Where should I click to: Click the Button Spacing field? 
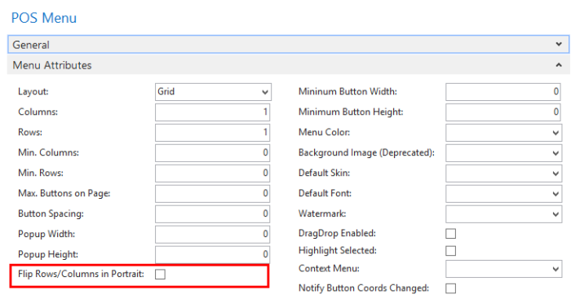tap(213, 214)
